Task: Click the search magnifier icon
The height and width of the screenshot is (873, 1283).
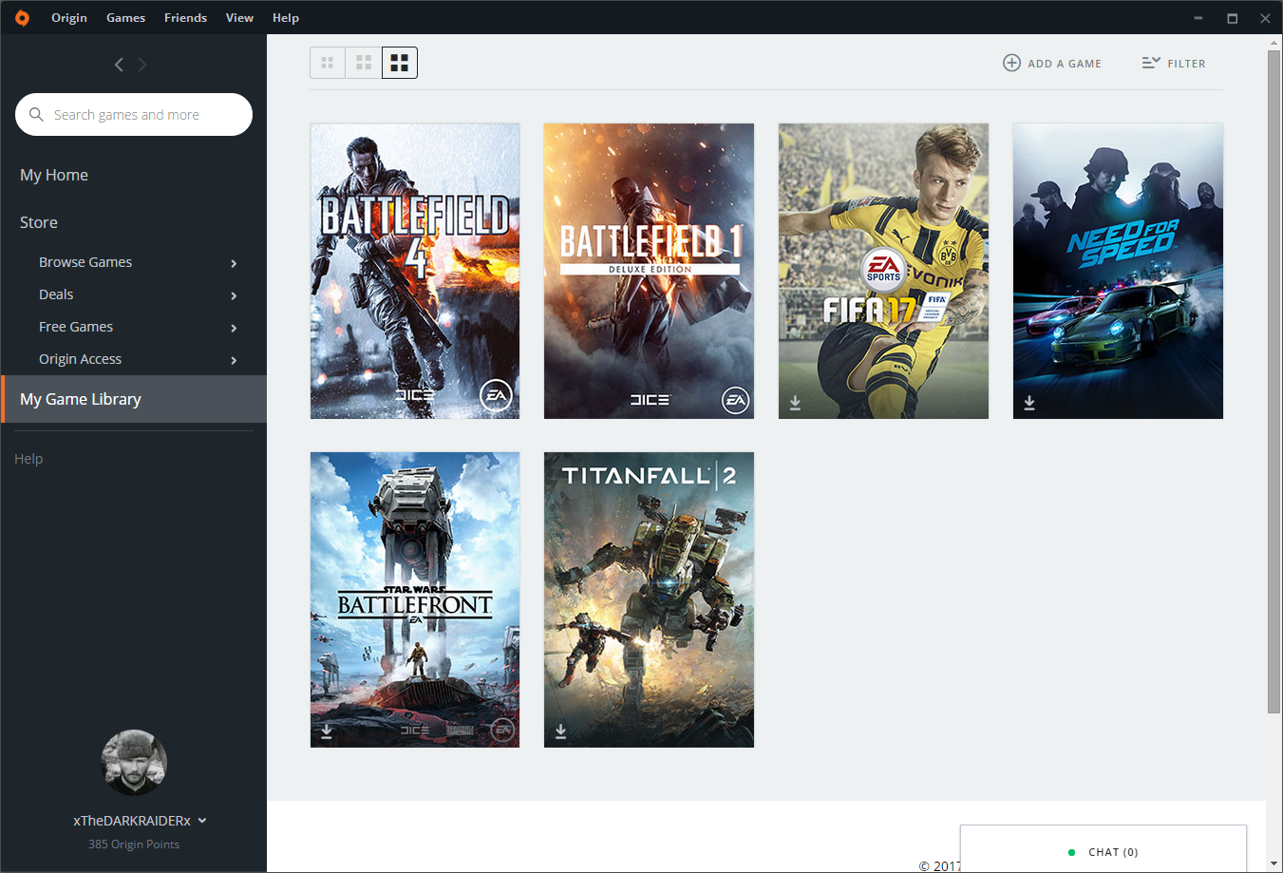Action: [x=36, y=114]
